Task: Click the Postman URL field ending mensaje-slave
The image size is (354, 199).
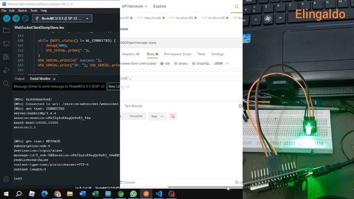Action: point(181,43)
